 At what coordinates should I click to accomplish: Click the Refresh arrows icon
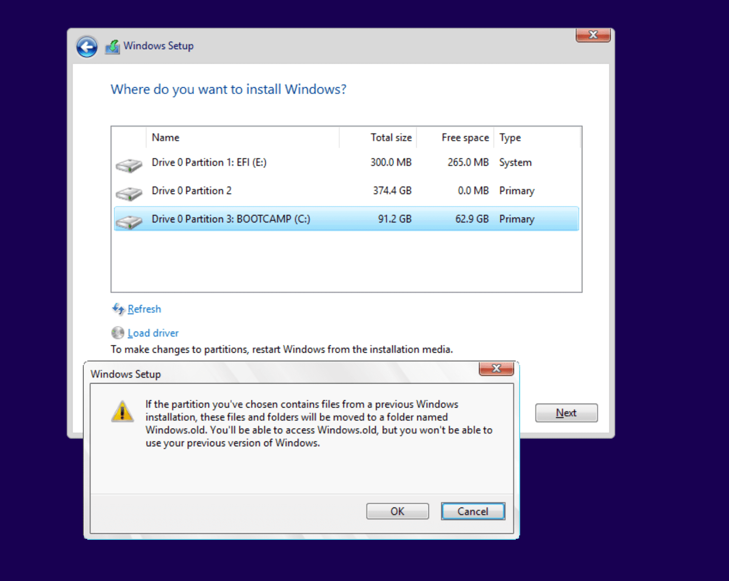coord(118,309)
